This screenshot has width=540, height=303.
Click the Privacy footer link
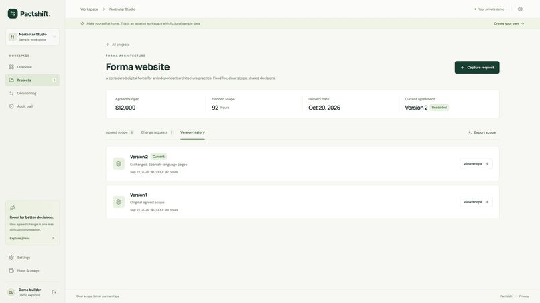[524, 296]
